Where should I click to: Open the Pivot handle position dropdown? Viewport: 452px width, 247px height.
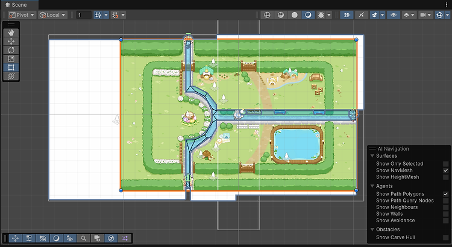[22, 15]
